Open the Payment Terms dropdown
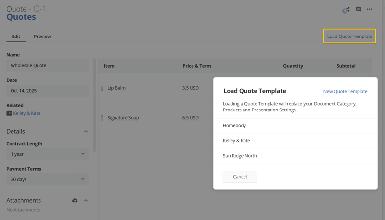This screenshot has height=220, width=385. tap(47, 179)
